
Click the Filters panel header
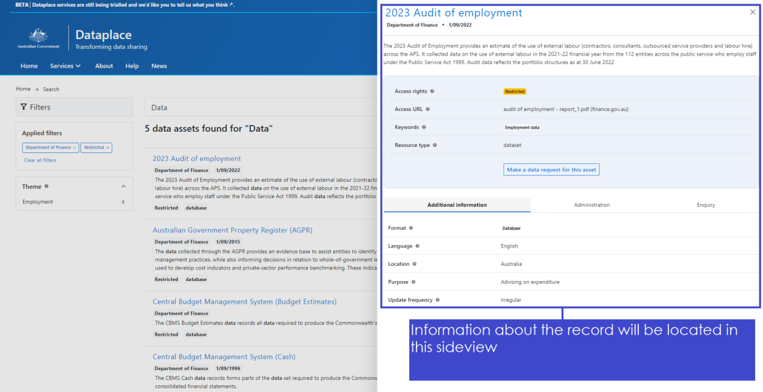(74, 107)
